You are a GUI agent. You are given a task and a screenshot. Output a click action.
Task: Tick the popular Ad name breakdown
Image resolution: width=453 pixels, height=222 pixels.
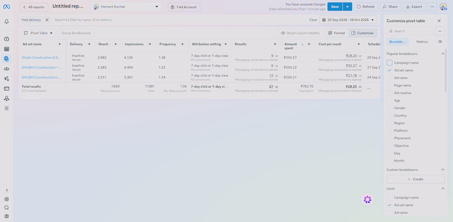point(390,78)
